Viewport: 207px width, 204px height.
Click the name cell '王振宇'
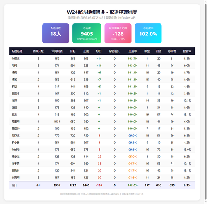pyautogui.click(x=16, y=94)
